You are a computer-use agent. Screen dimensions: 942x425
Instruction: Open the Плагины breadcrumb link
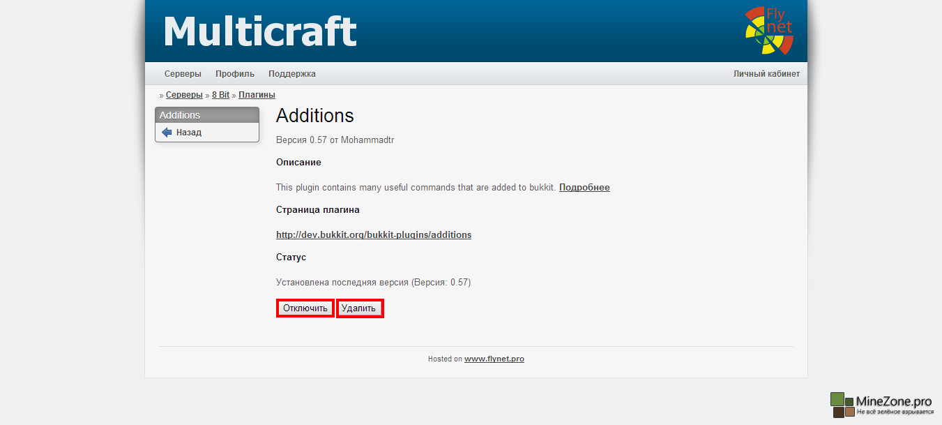(257, 95)
